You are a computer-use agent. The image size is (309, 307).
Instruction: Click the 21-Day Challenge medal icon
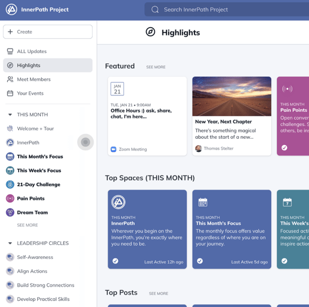coord(10,185)
